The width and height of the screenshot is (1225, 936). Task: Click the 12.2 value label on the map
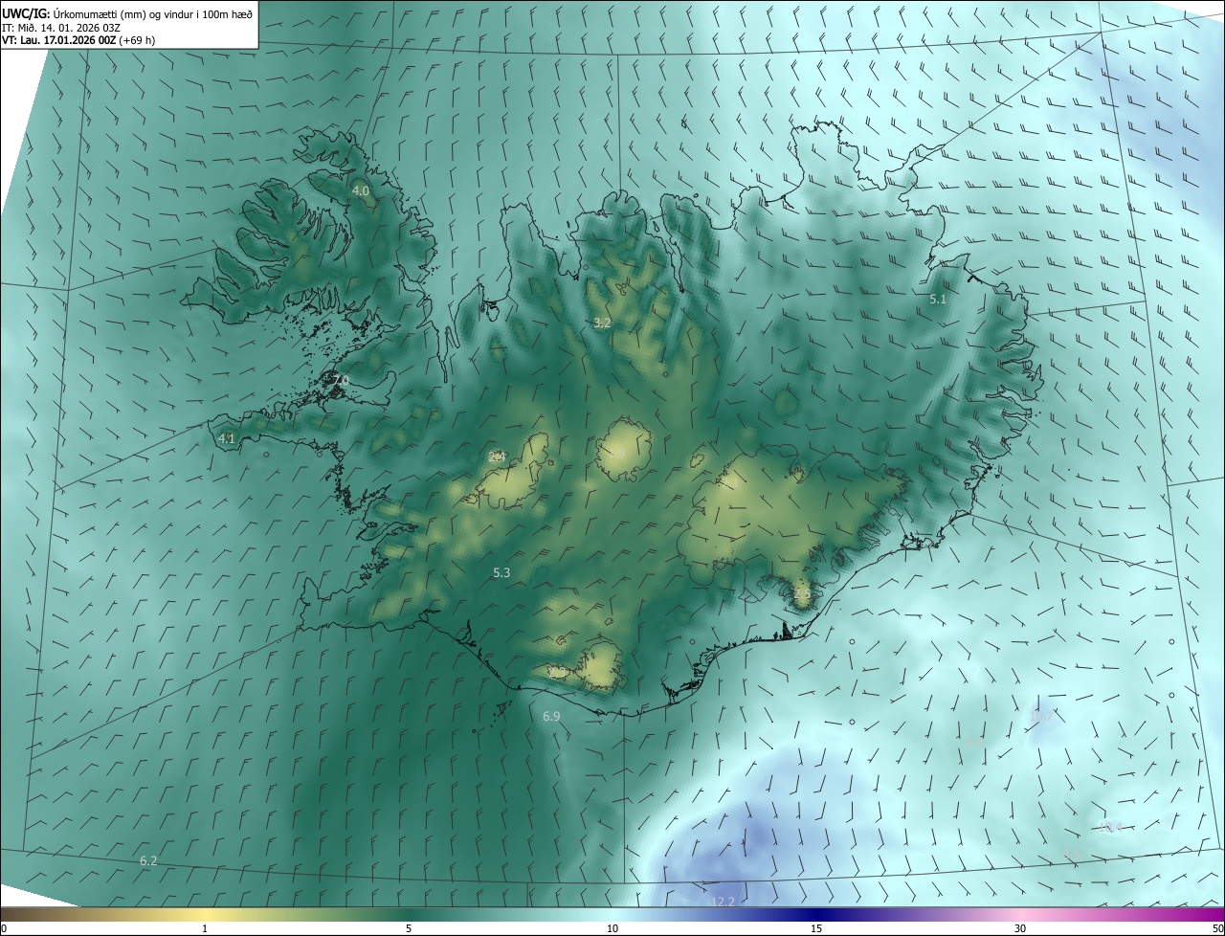click(724, 903)
